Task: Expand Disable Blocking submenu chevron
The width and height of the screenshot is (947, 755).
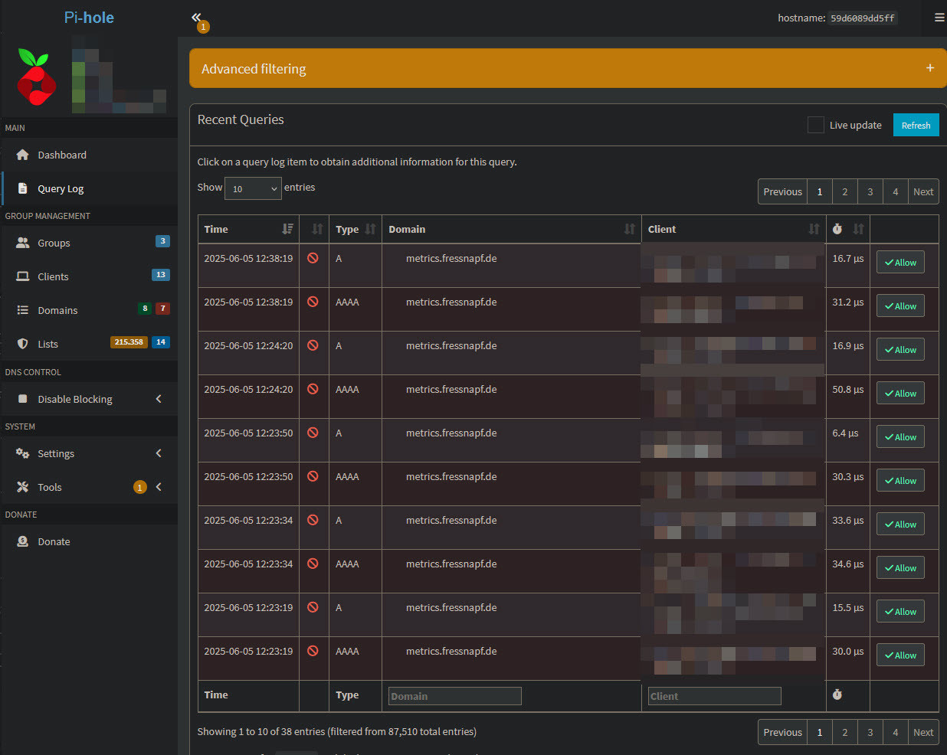Action: (159, 399)
